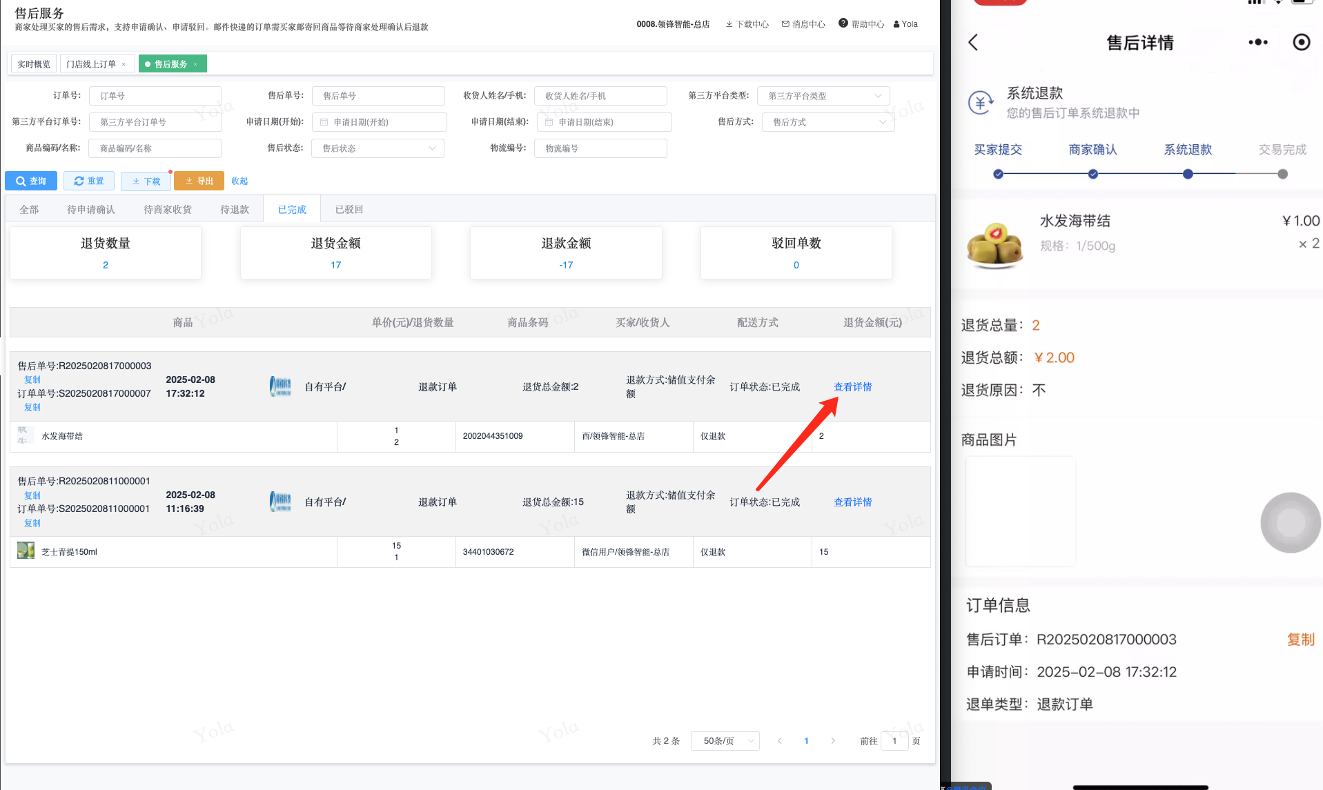Copy 订单单号 S2025020817000007
Screen dimensions: 1323x790
[x=32, y=407]
